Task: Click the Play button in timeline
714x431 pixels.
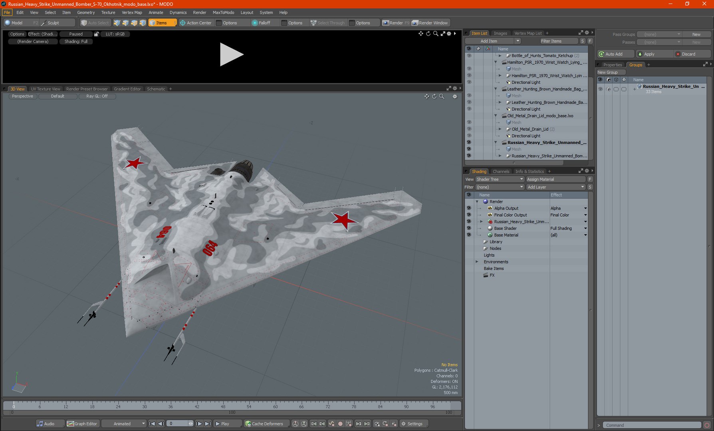Action: click(x=228, y=424)
